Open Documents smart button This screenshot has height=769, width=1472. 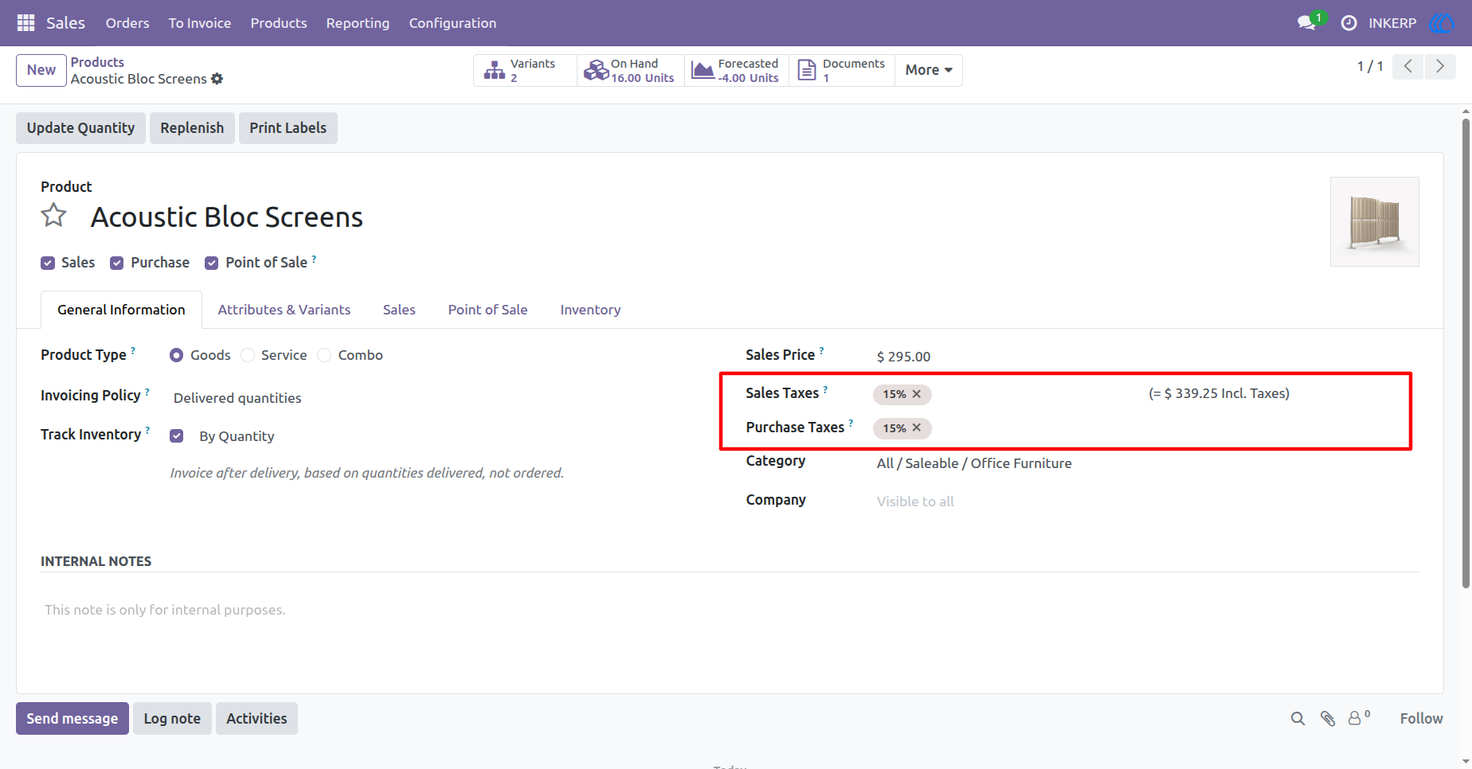[842, 70]
